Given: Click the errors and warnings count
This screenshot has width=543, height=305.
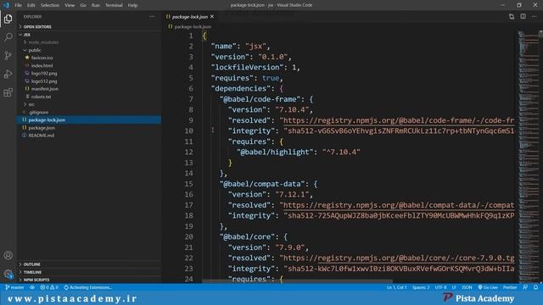Looking at the screenshot, I should (49, 287).
